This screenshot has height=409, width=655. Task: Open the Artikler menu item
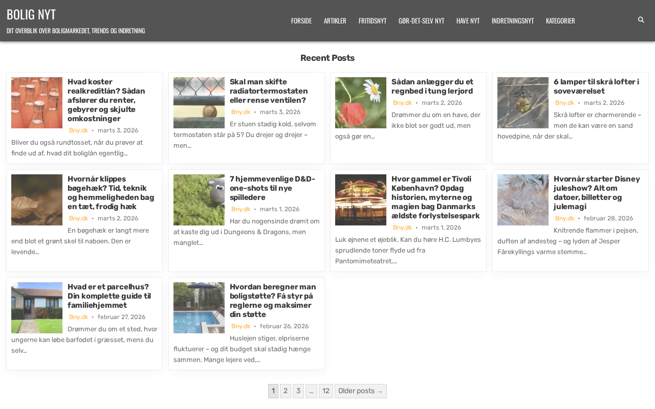[335, 20]
